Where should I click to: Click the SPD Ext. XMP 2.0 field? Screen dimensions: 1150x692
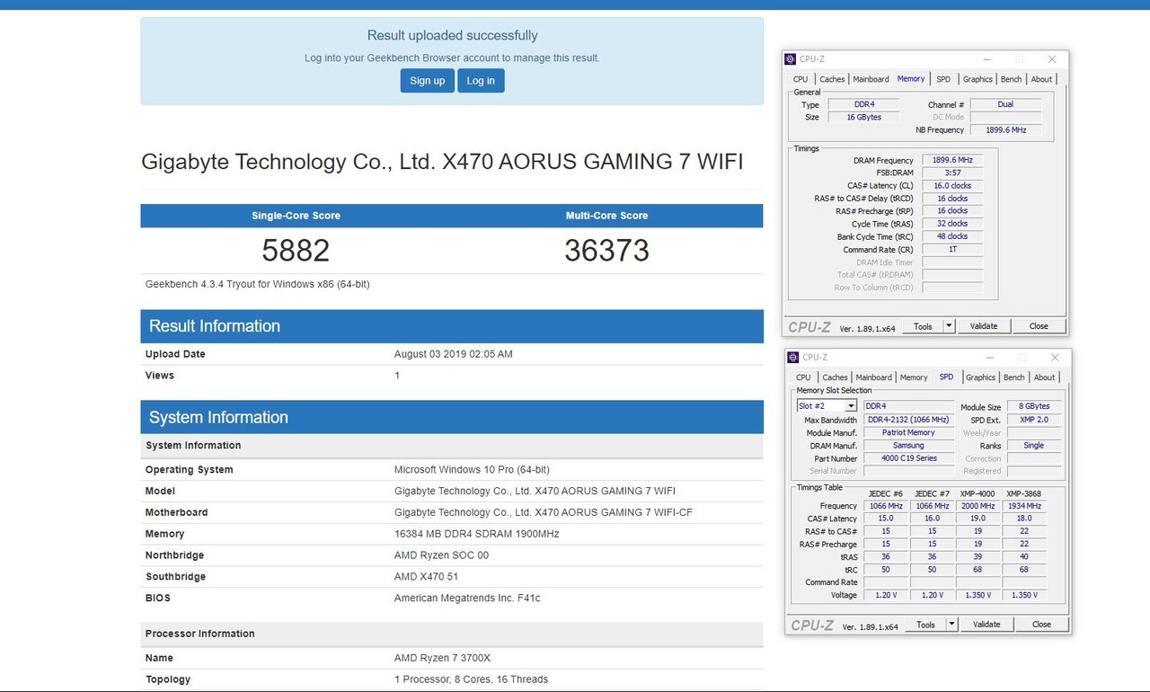pos(1034,420)
